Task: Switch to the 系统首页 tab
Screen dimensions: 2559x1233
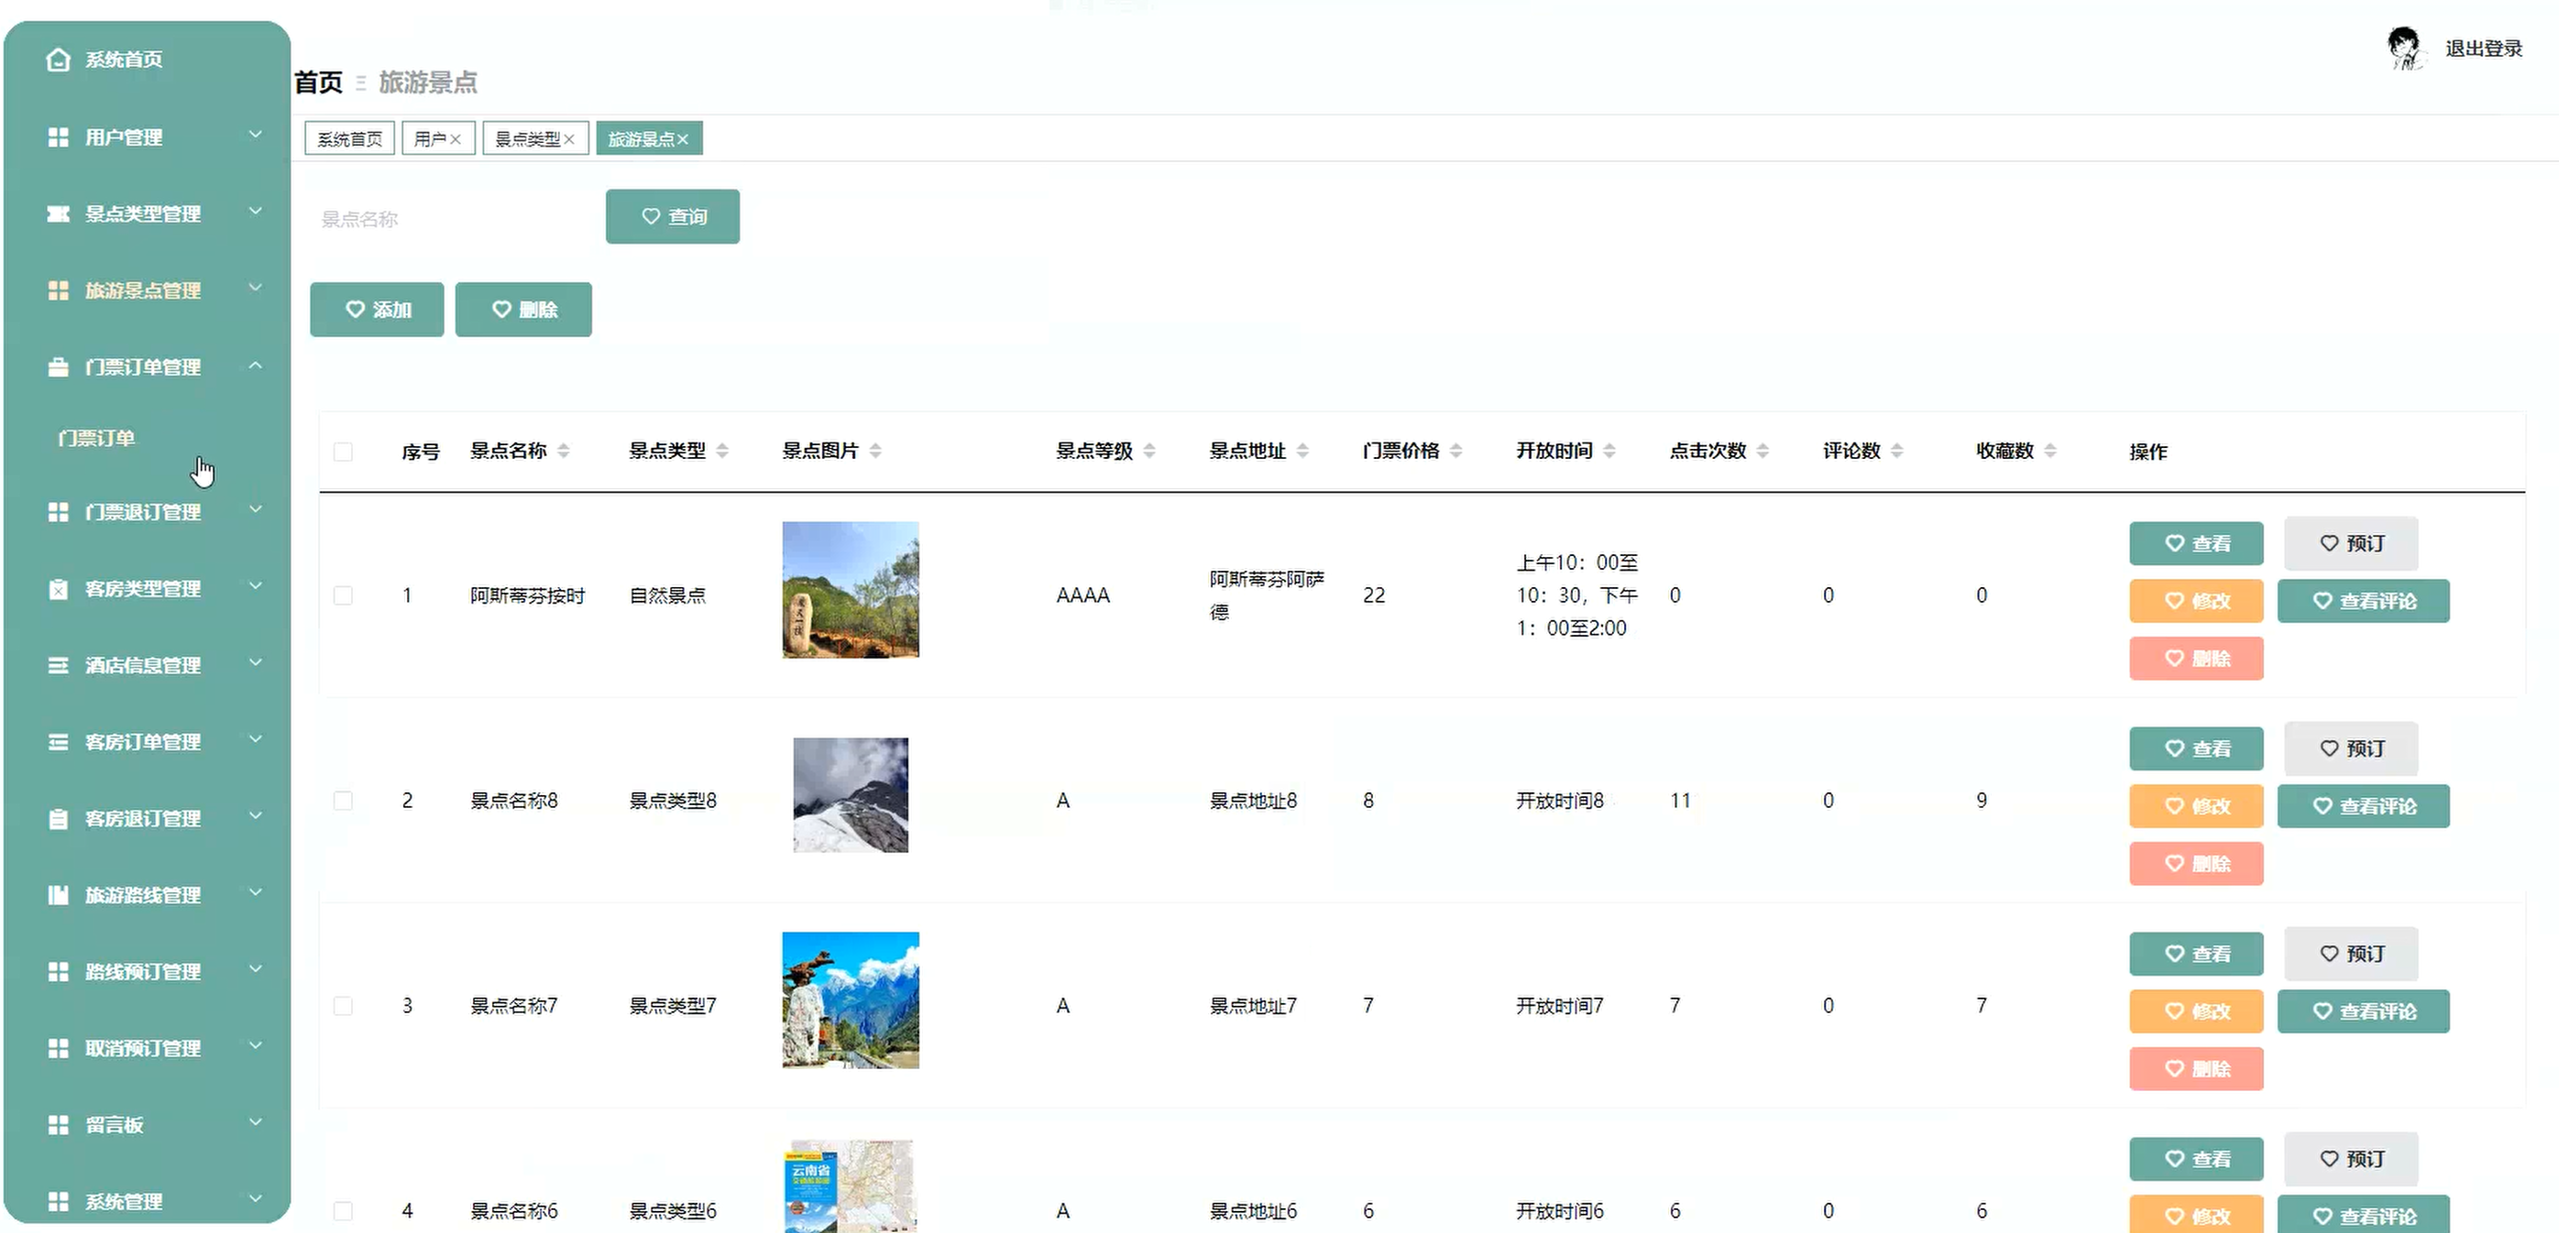Action: point(350,139)
